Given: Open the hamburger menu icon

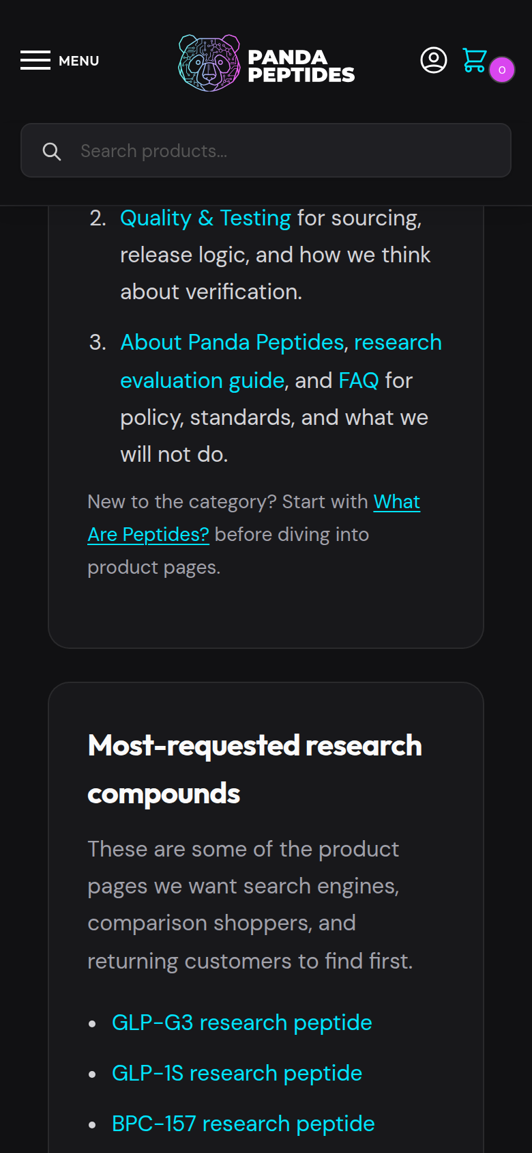Looking at the screenshot, I should point(35,60).
